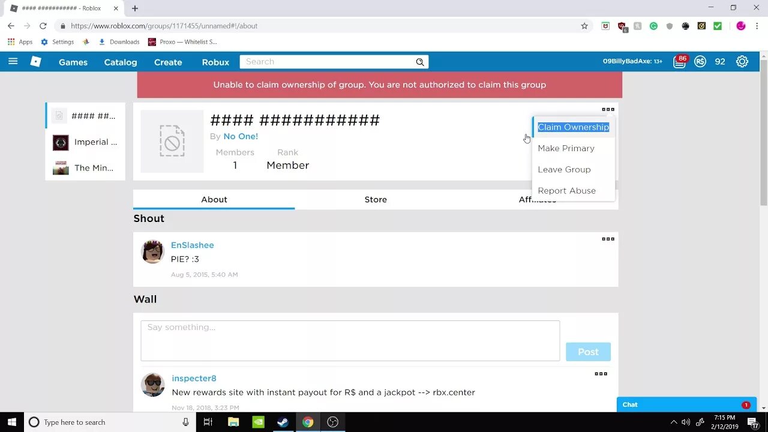768x432 pixels.
Task: Open the Chat panel bar
Action: 686,404
